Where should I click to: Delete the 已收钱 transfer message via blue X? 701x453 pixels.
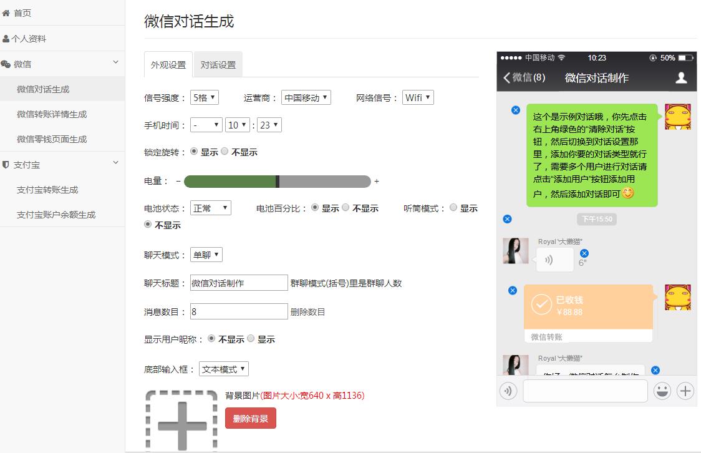pyautogui.click(x=512, y=290)
